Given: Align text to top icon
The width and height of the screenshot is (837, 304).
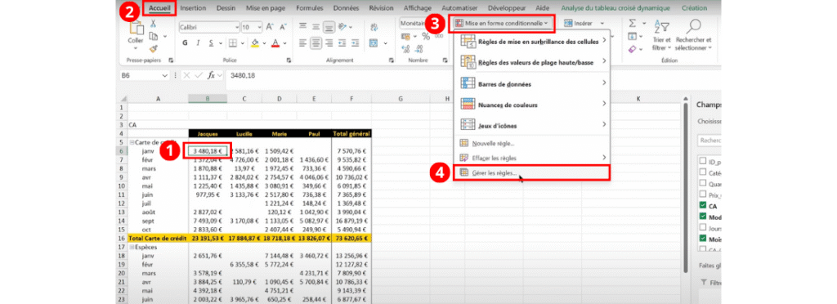Looking at the screenshot, I should pos(302,26).
